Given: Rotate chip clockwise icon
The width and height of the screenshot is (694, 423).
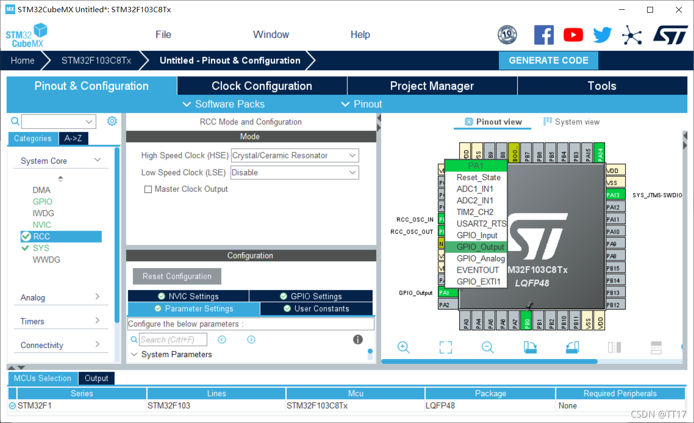Looking at the screenshot, I should pyautogui.click(x=530, y=347).
